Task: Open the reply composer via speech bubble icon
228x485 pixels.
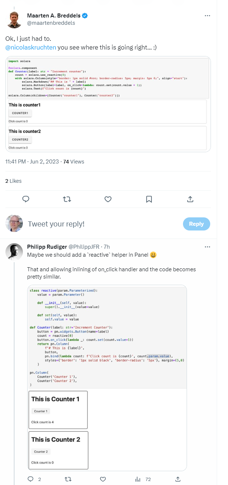Action: point(25,200)
